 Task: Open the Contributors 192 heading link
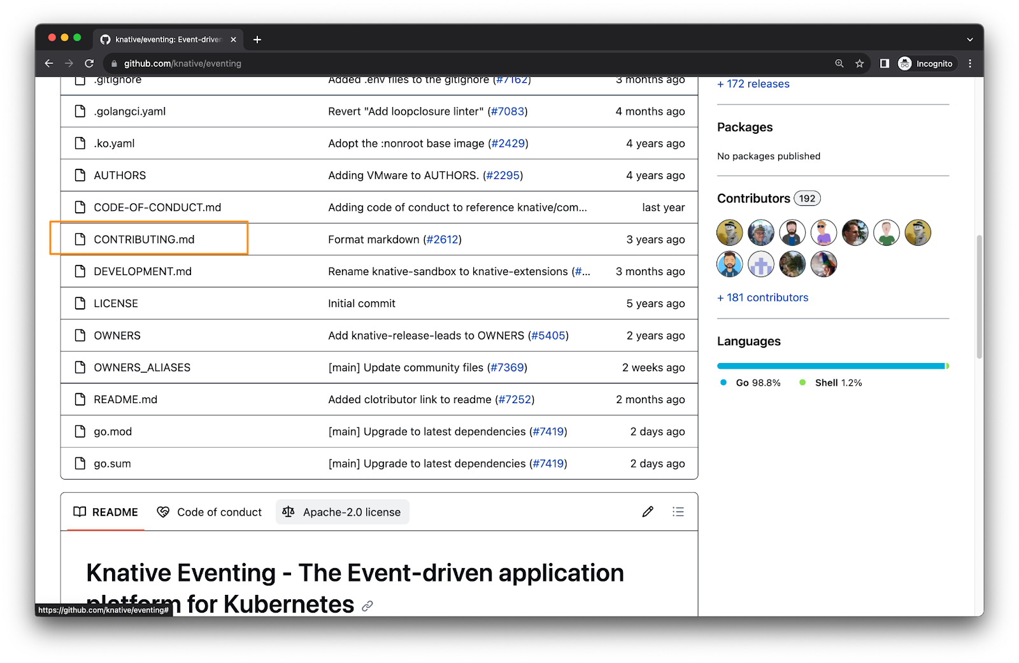click(x=769, y=198)
